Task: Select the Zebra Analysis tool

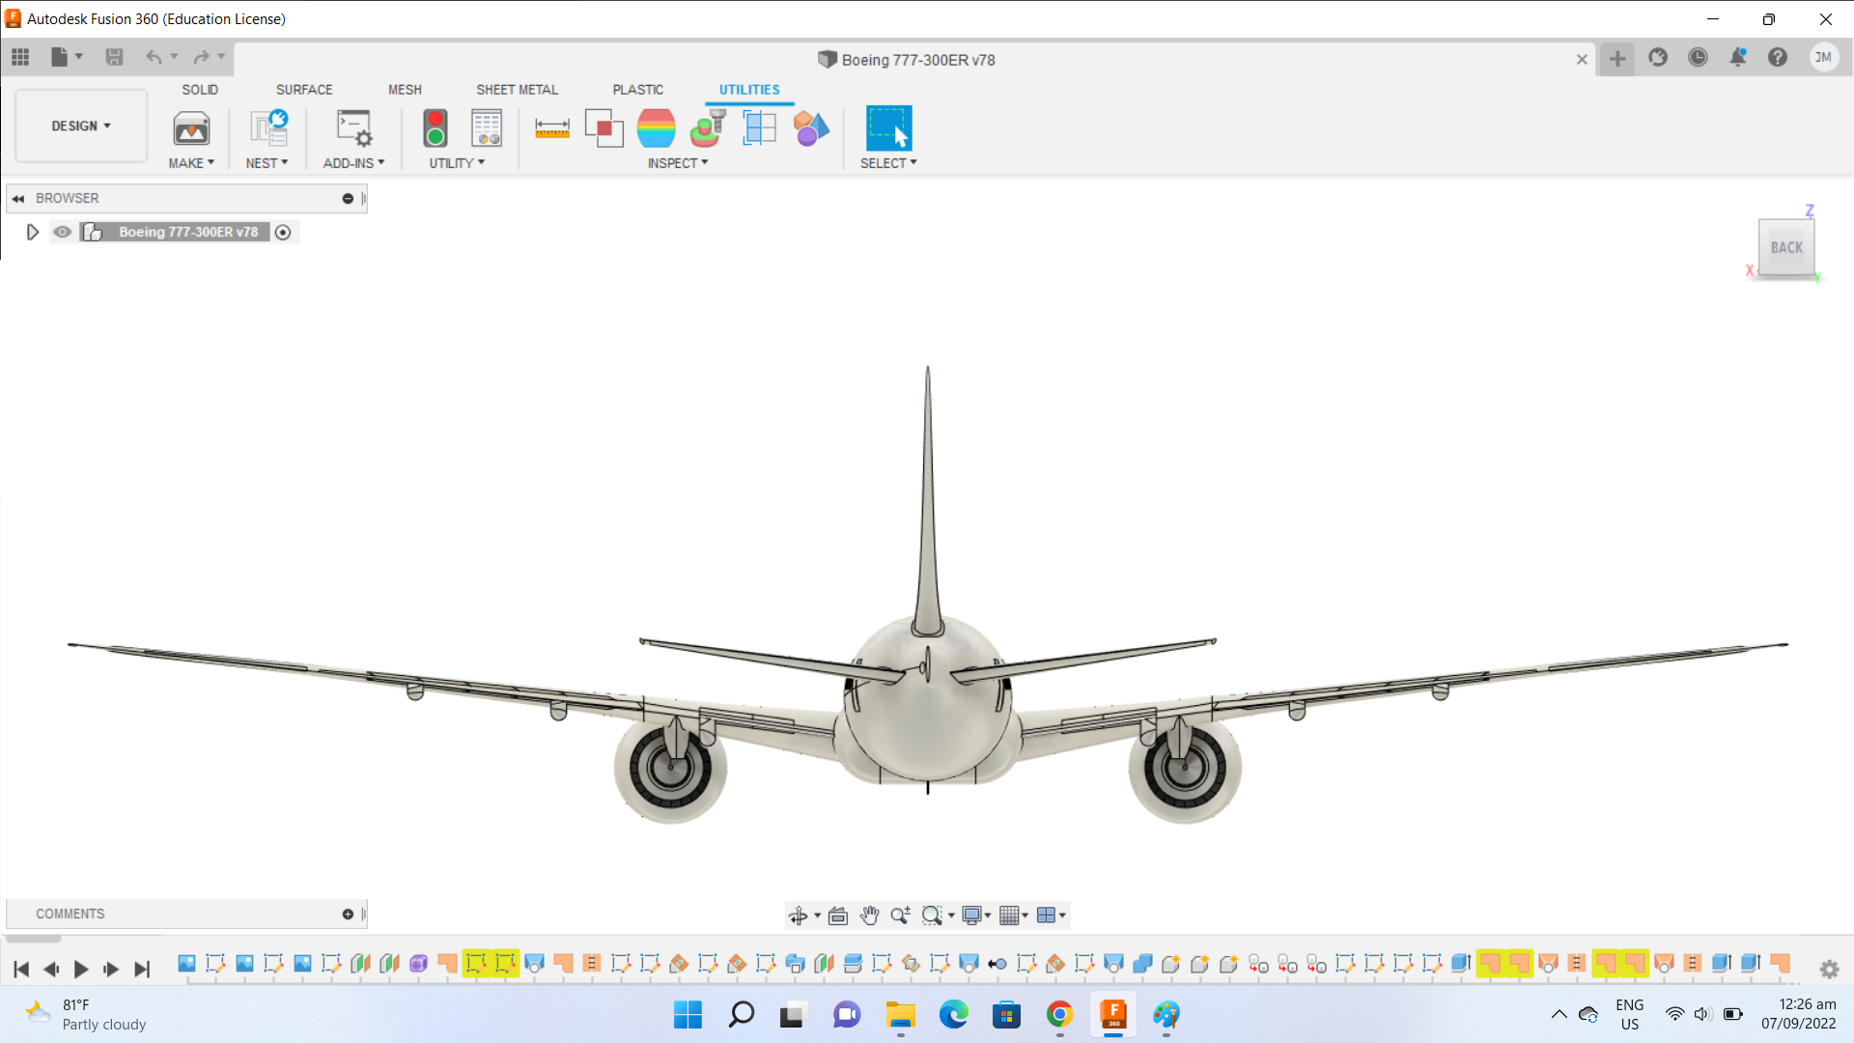Action: 657,128
